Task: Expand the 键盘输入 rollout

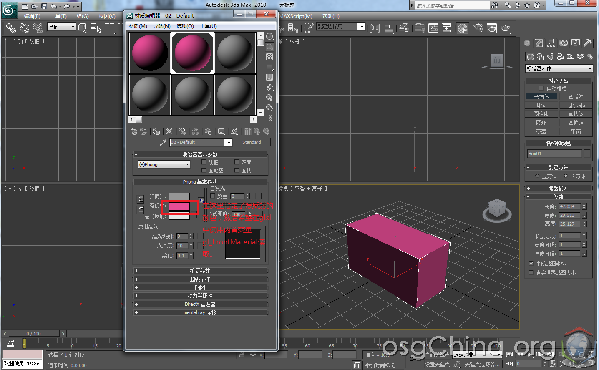Action: point(558,188)
